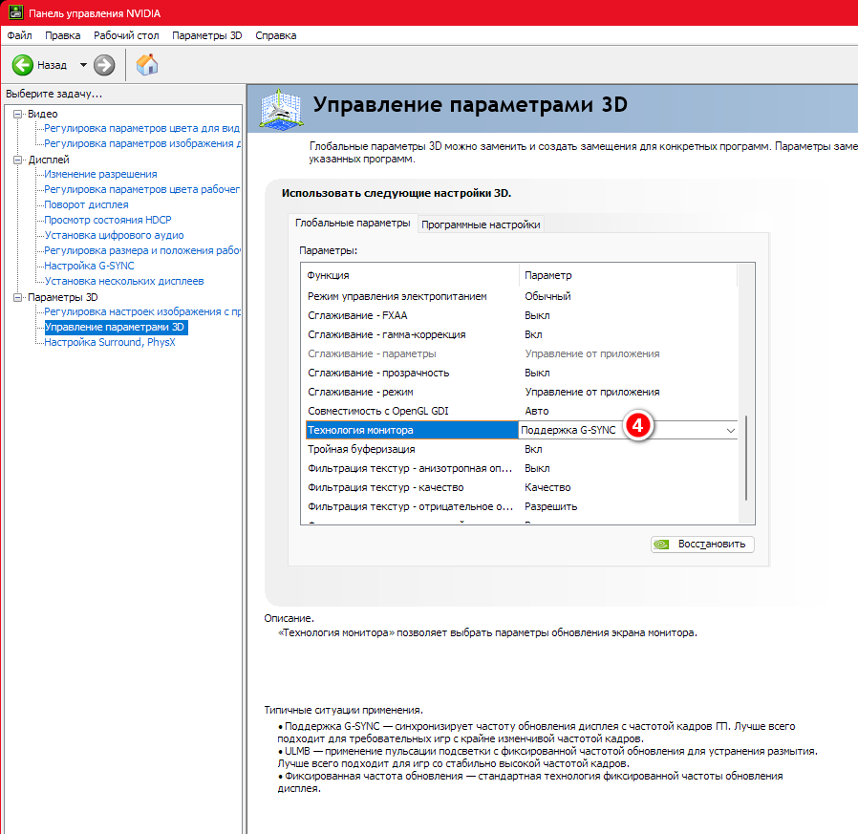The height and width of the screenshot is (834, 858).
Task: Open the Параметры 3D menu
Action: tap(206, 35)
